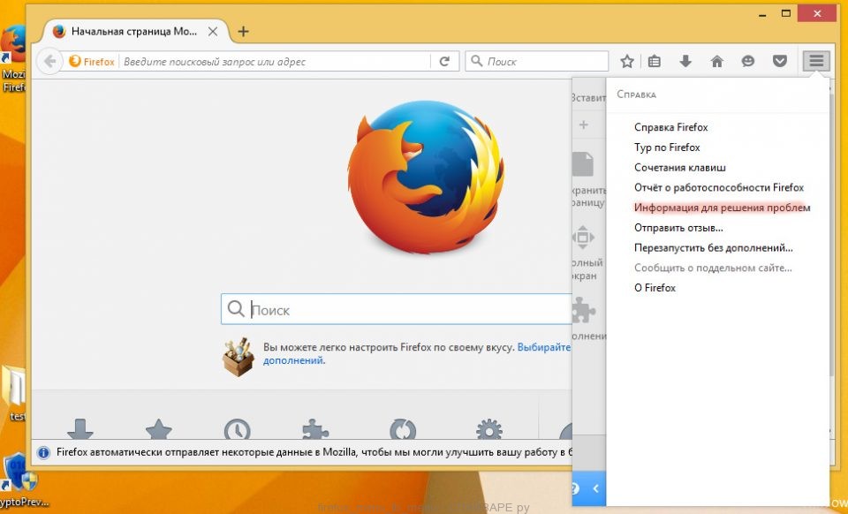Viewport: 848px width, 514px height.
Task: Open new tab with plus icon
Action: pos(244,31)
